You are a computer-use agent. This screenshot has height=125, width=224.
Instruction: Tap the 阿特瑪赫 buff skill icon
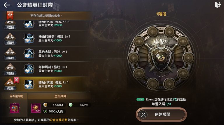pyautogui.click(x=29, y=69)
